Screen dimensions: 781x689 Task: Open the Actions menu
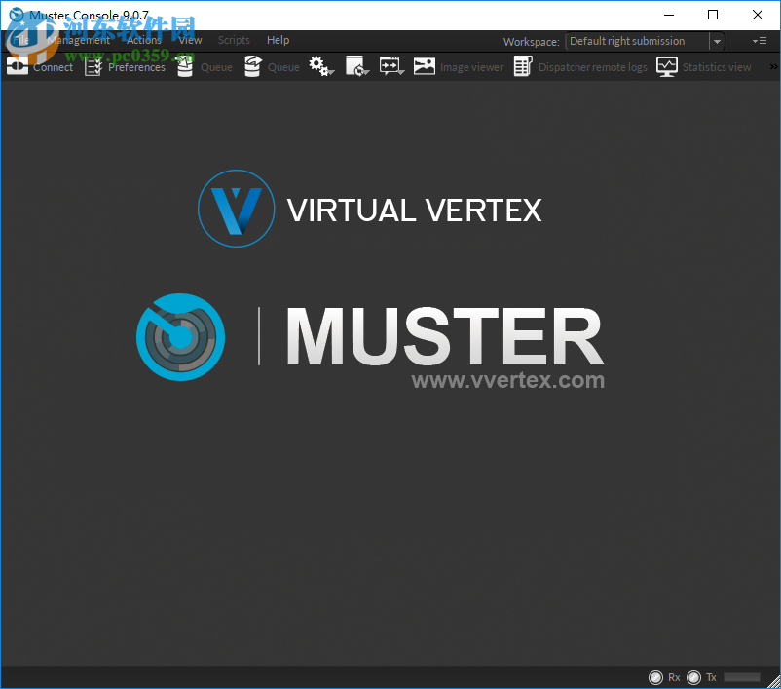coord(143,40)
